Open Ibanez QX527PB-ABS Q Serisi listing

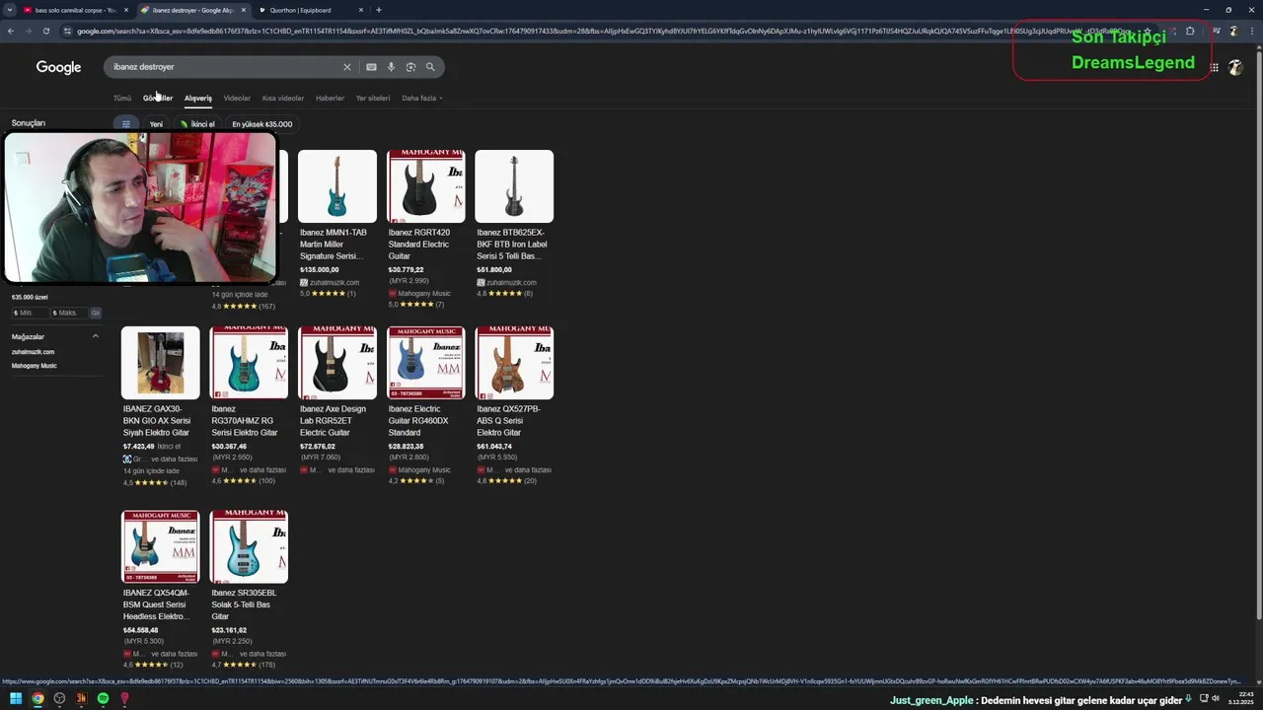514,406
